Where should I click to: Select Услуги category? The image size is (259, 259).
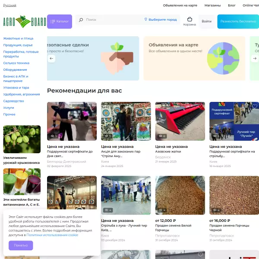click(9, 107)
